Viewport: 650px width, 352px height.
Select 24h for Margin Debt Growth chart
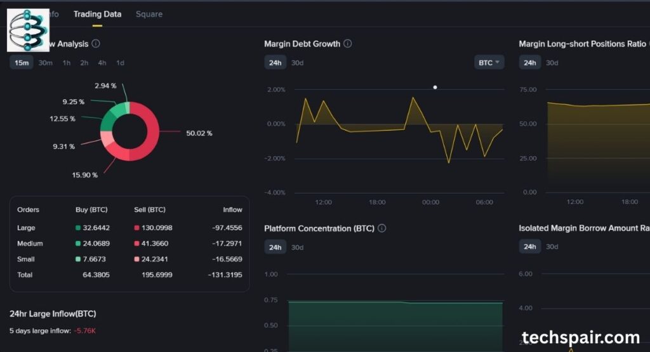(x=275, y=63)
